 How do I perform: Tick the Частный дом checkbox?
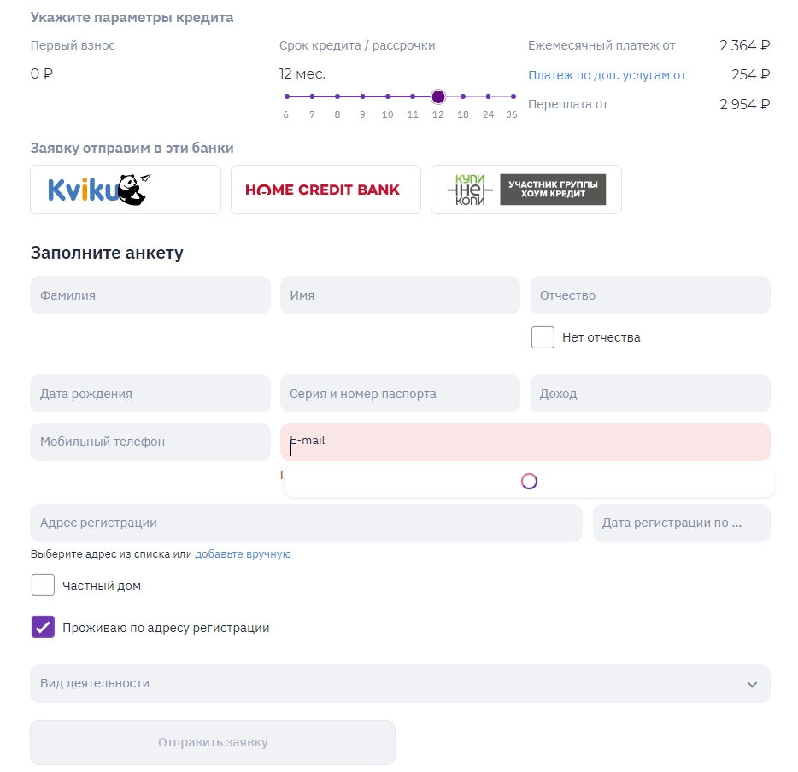click(x=43, y=585)
